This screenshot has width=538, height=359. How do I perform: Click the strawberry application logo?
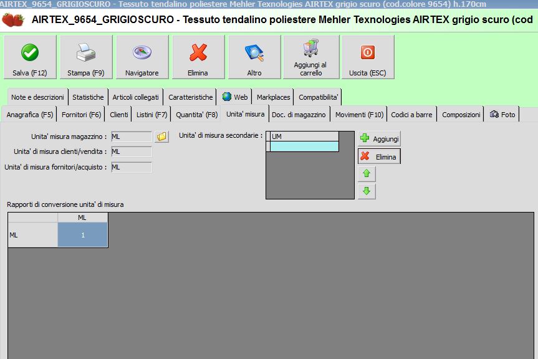[x=12, y=19]
